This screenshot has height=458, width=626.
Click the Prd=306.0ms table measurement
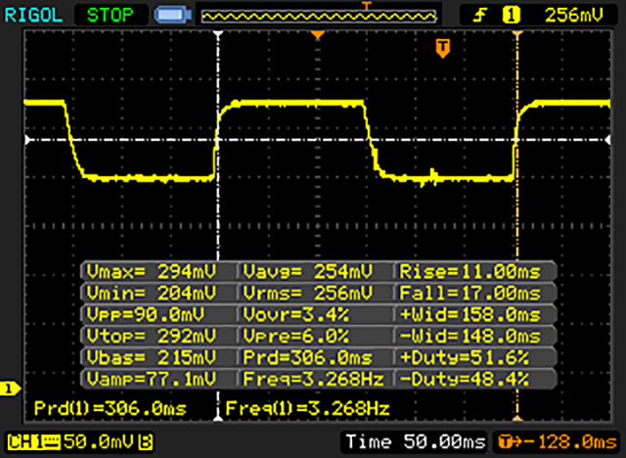(308, 357)
